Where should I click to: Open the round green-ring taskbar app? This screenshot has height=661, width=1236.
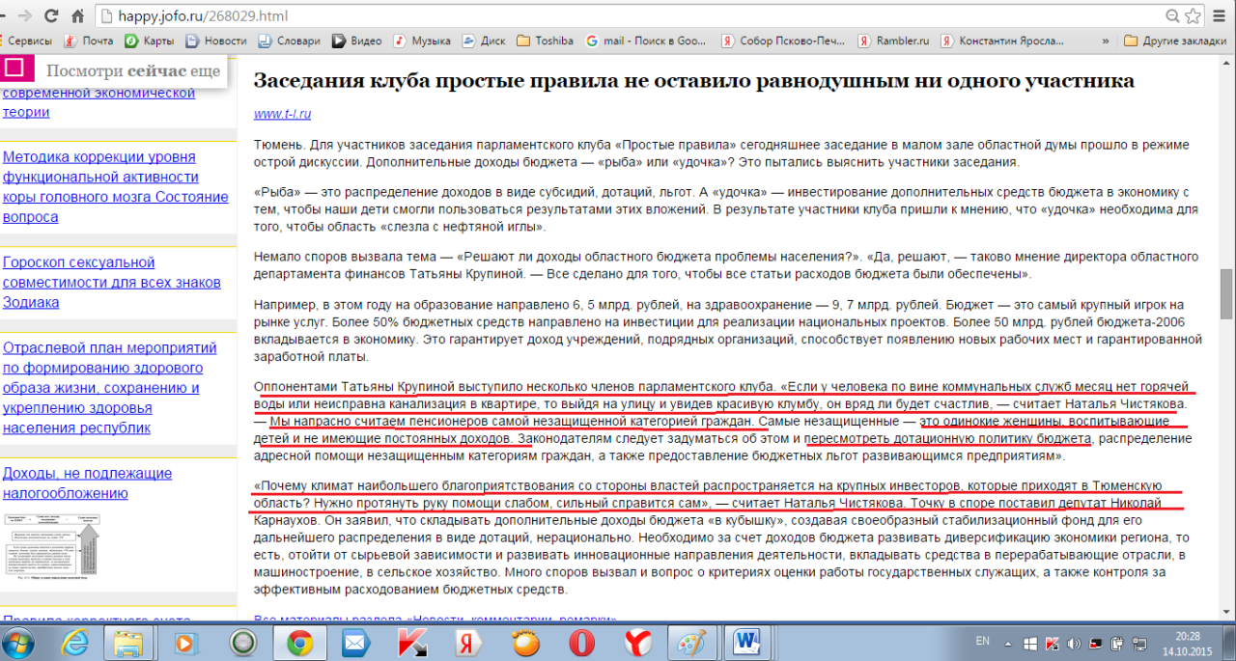click(241, 642)
